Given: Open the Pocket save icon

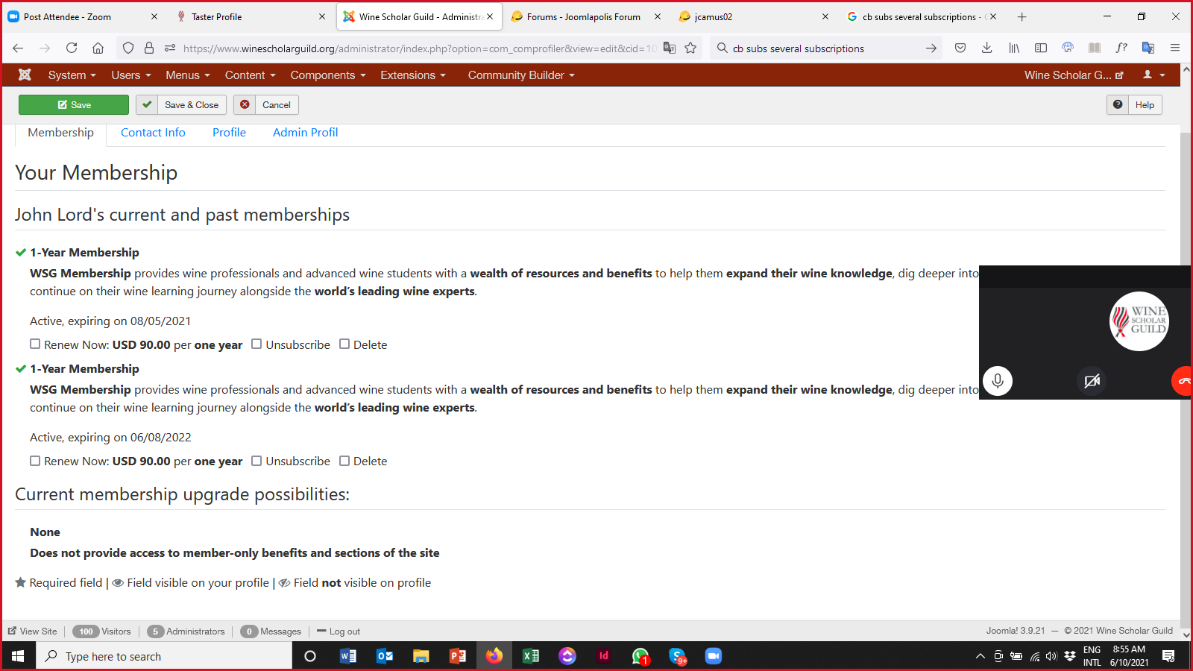Looking at the screenshot, I should click(x=960, y=48).
